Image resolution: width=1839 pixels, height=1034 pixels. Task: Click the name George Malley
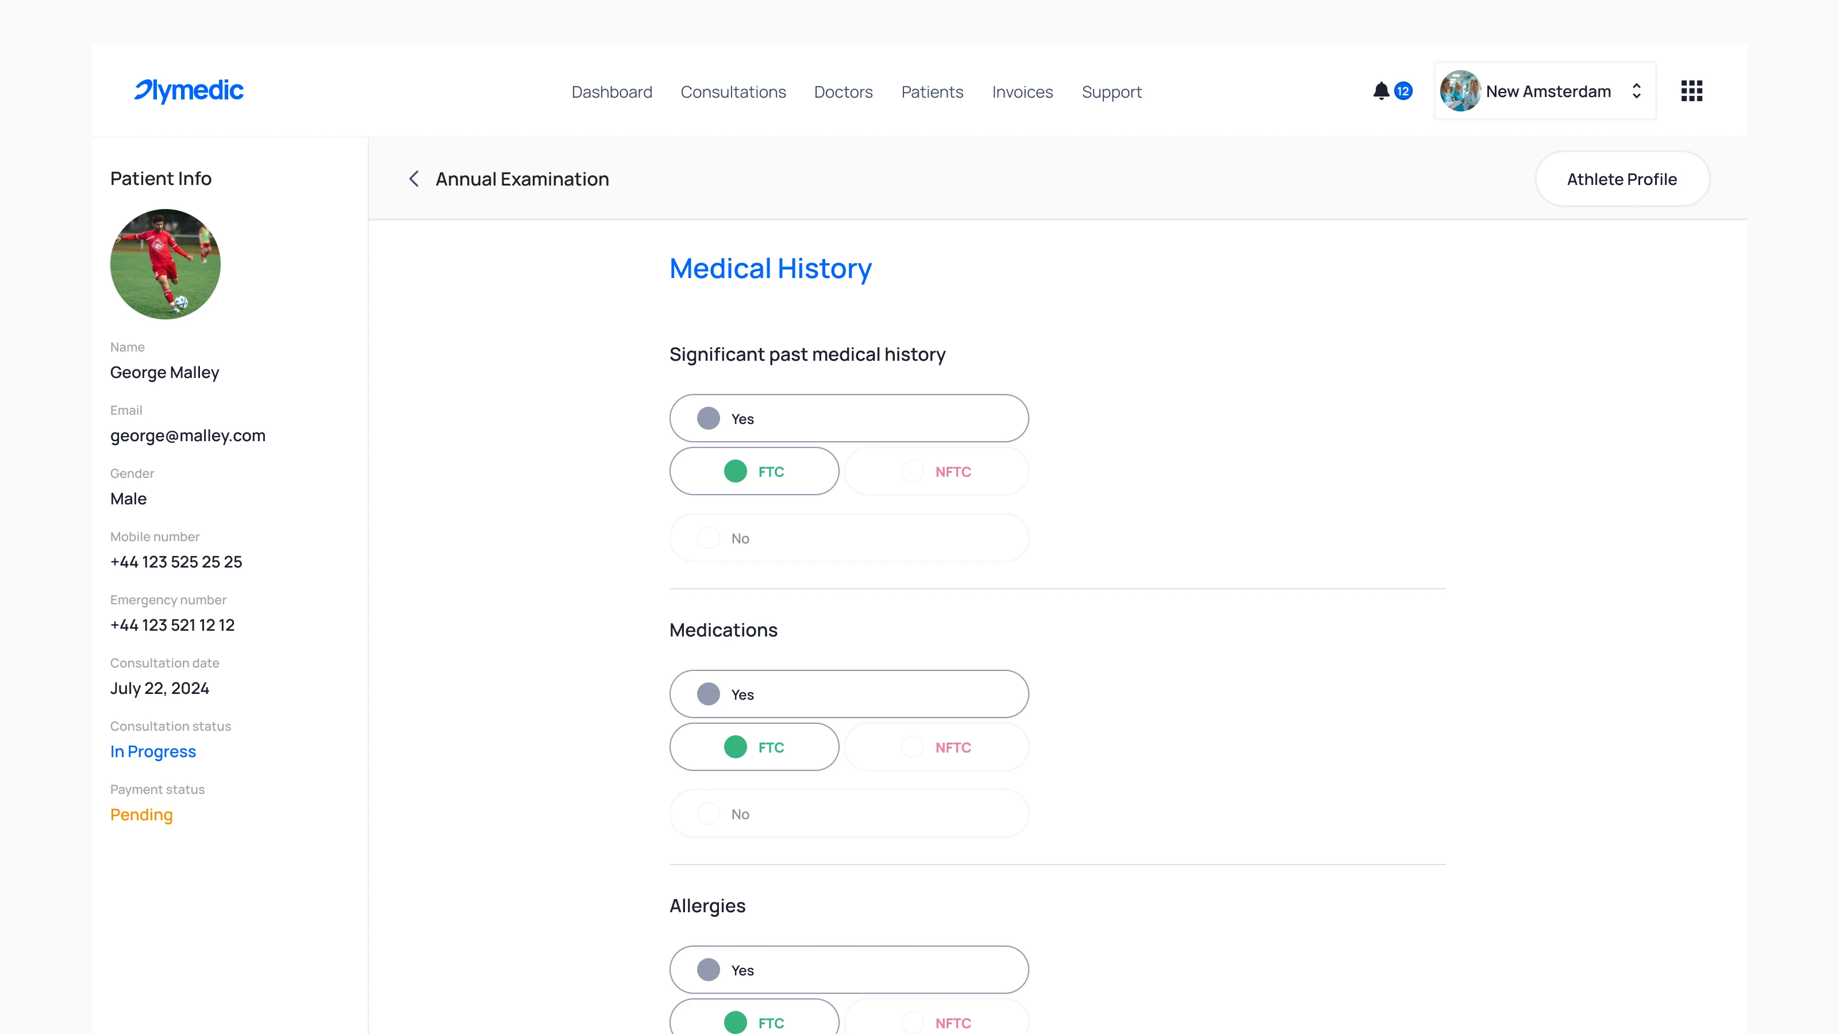[165, 372]
